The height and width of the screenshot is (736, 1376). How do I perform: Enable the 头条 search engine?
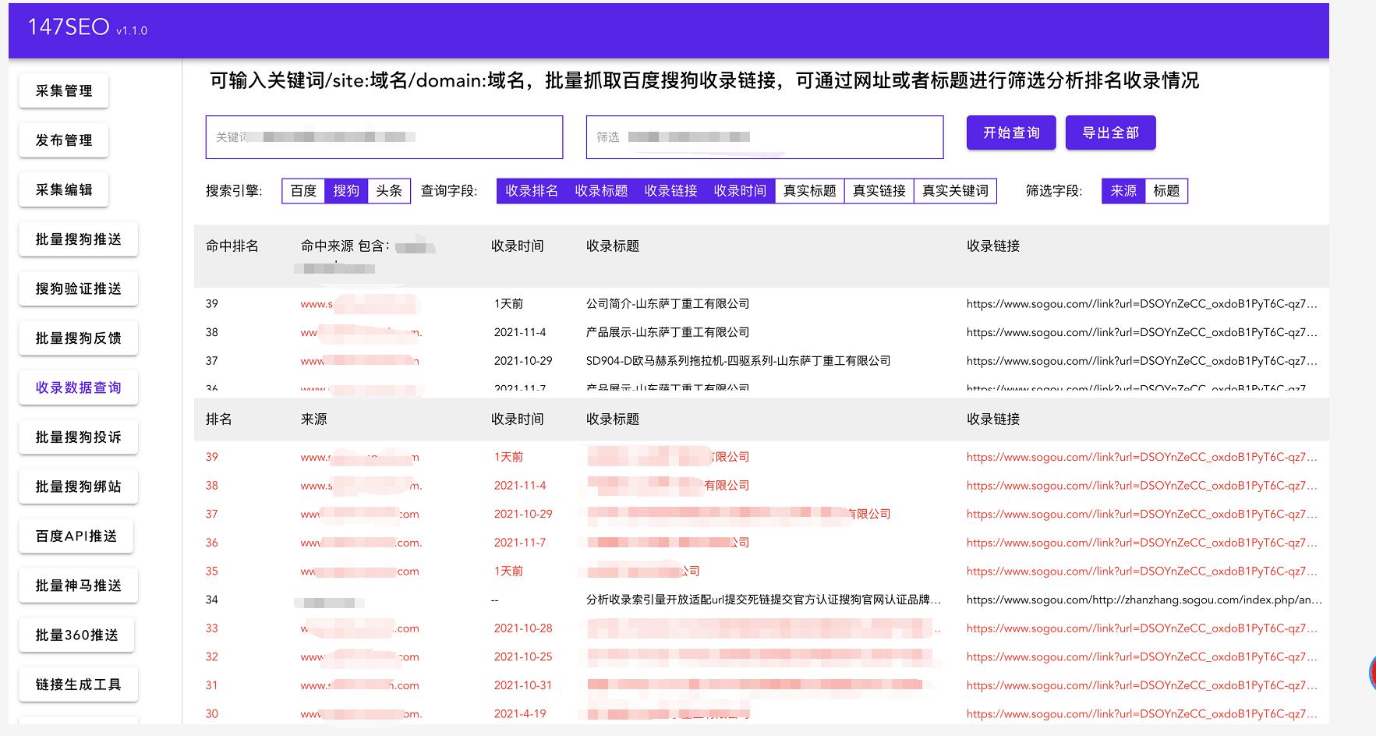388,190
